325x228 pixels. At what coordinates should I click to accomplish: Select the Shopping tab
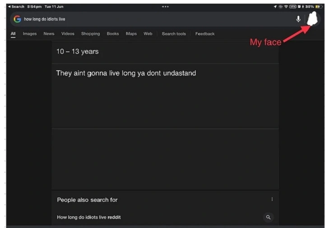[90, 34]
